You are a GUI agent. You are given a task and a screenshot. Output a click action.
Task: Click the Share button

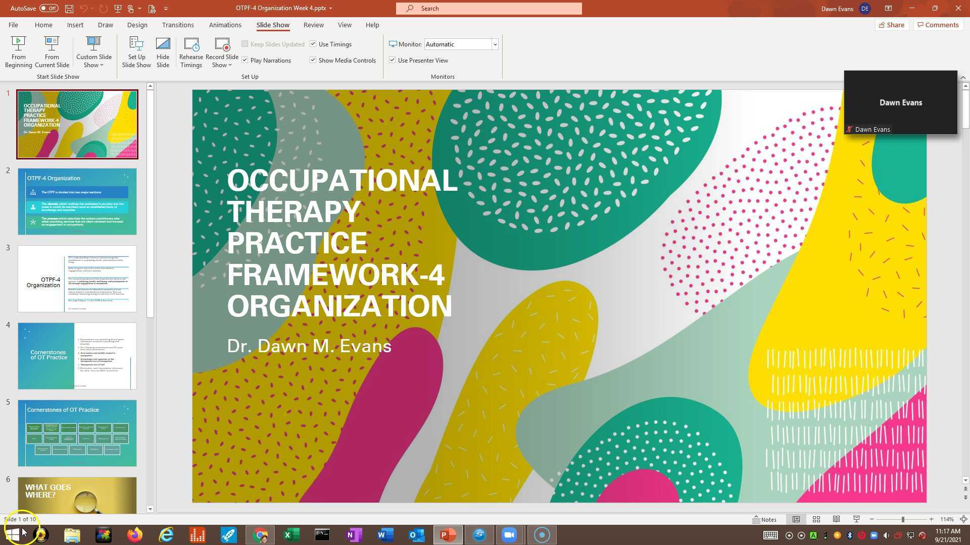(892, 25)
